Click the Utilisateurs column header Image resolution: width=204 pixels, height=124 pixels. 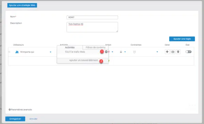(18, 45)
